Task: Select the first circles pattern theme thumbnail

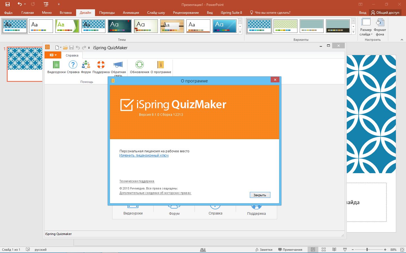Action: tap(15, 26)
